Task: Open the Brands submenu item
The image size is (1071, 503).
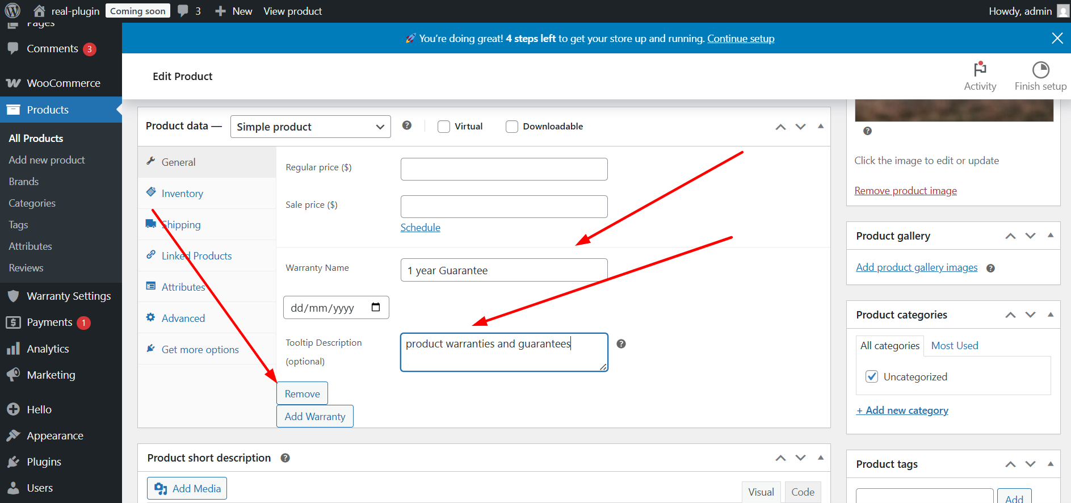Action: pos(24,182)
